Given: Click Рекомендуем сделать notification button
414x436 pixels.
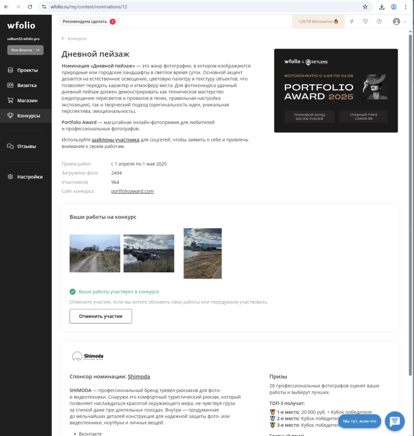Looking at the screenshot, I should (x=89, y=21).
